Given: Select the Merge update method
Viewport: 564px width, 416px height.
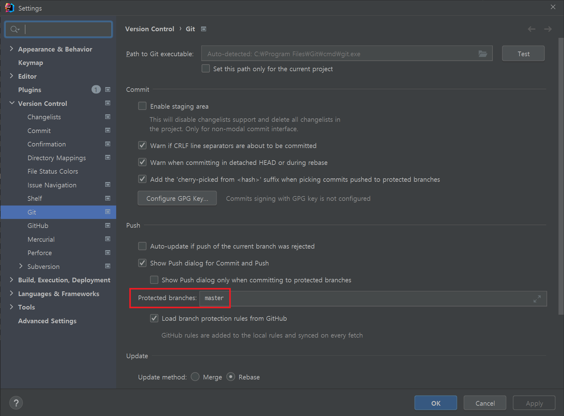Looking at the screenshot, I should point(195,377).
